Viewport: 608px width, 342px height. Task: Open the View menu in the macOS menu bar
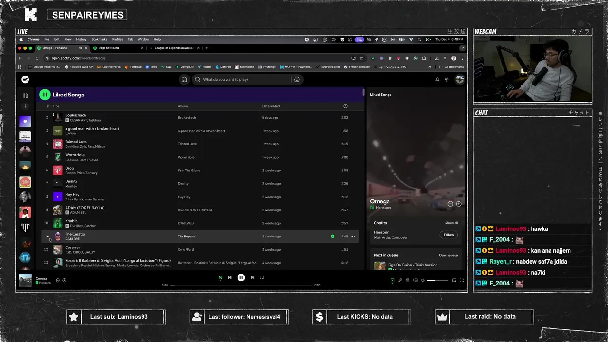(68, 39)
